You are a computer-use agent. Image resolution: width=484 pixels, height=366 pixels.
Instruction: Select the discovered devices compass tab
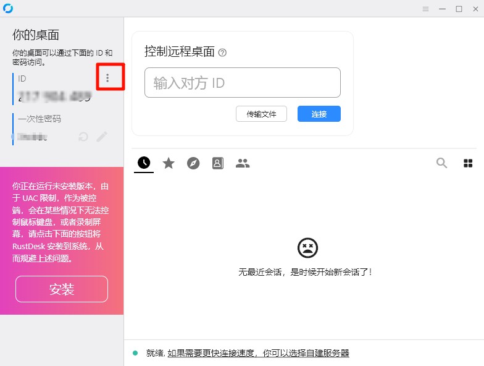[x=193, y=163]
